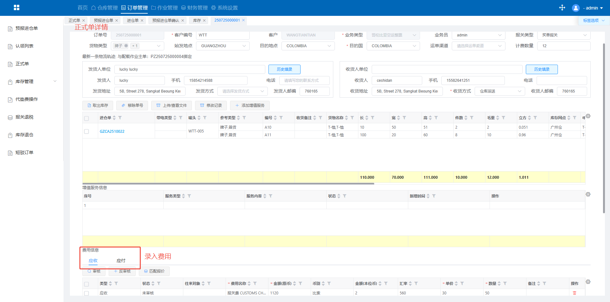Open settings gear for value-added services table

pyautogui.click(x=588, y=194)
